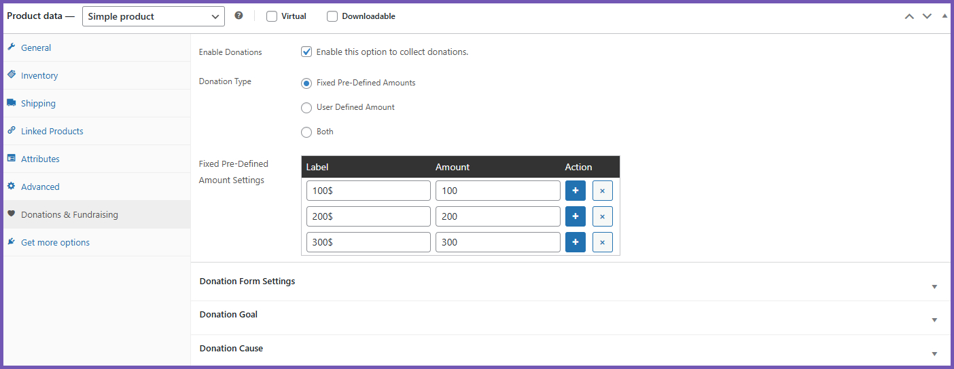Open Get more options link
This screenshot has width=954, height=369.
coord(55,243)
